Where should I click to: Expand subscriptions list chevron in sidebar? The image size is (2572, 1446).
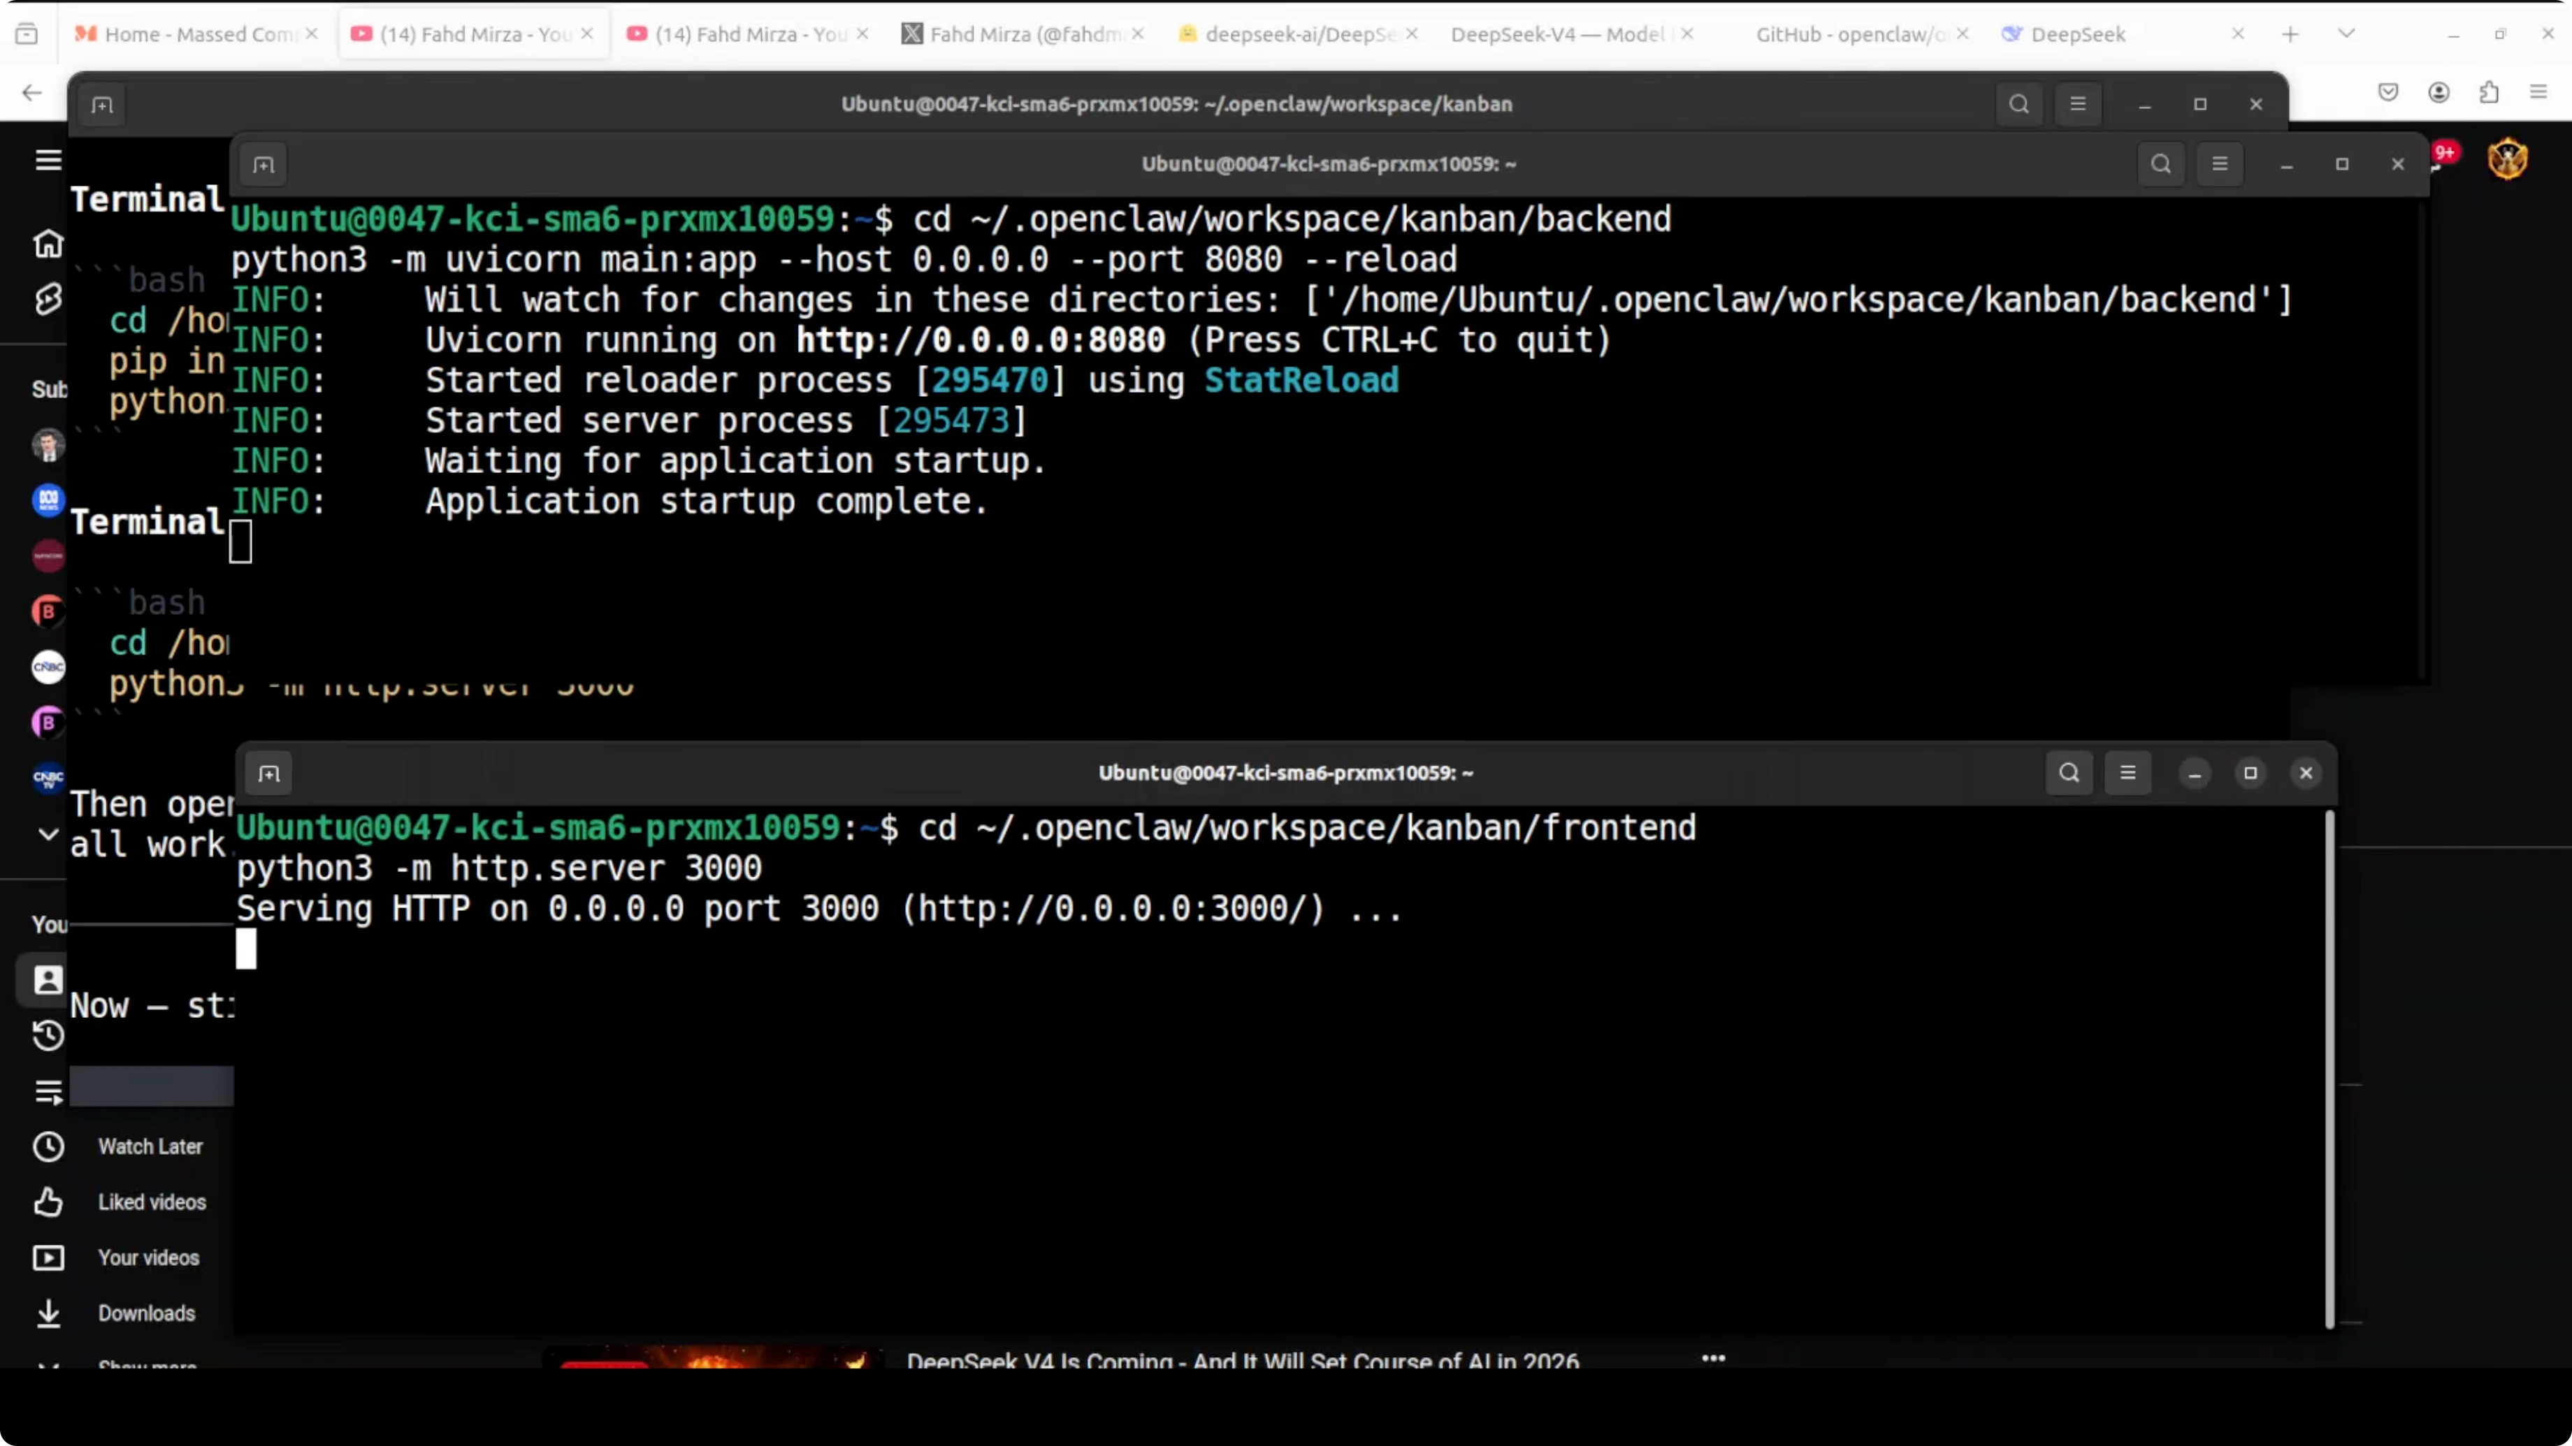[x=48, y=833]
